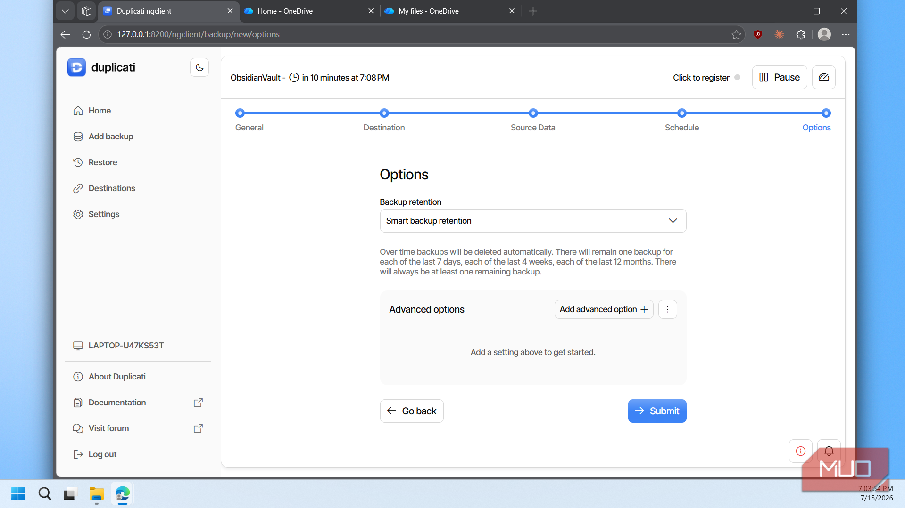This screenshot has width=905, height=508.
Task: Submit the backup configuration
Action: tap(657, 411)
